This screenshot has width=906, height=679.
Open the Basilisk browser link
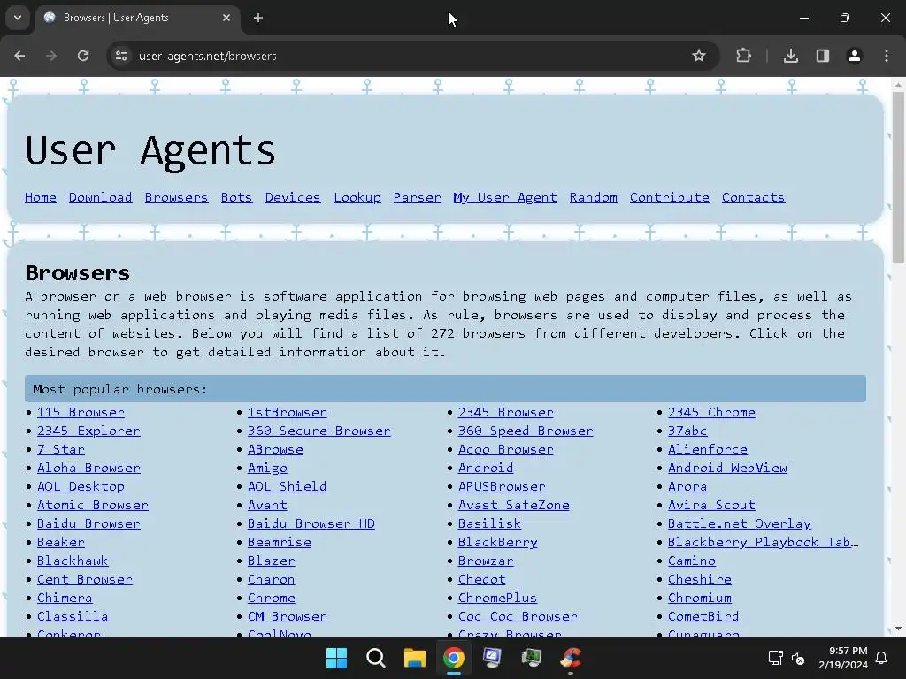[x=489, y=523]
